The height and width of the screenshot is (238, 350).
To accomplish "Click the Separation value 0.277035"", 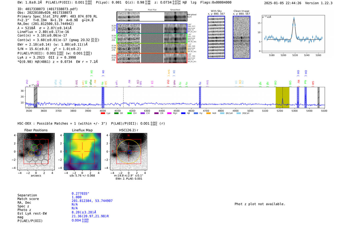I will 80,194.
